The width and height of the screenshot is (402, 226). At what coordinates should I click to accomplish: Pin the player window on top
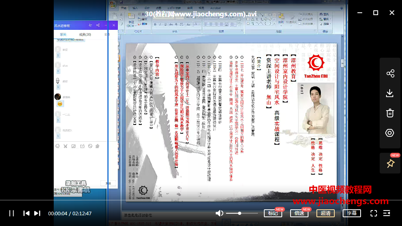coord(390,164)
